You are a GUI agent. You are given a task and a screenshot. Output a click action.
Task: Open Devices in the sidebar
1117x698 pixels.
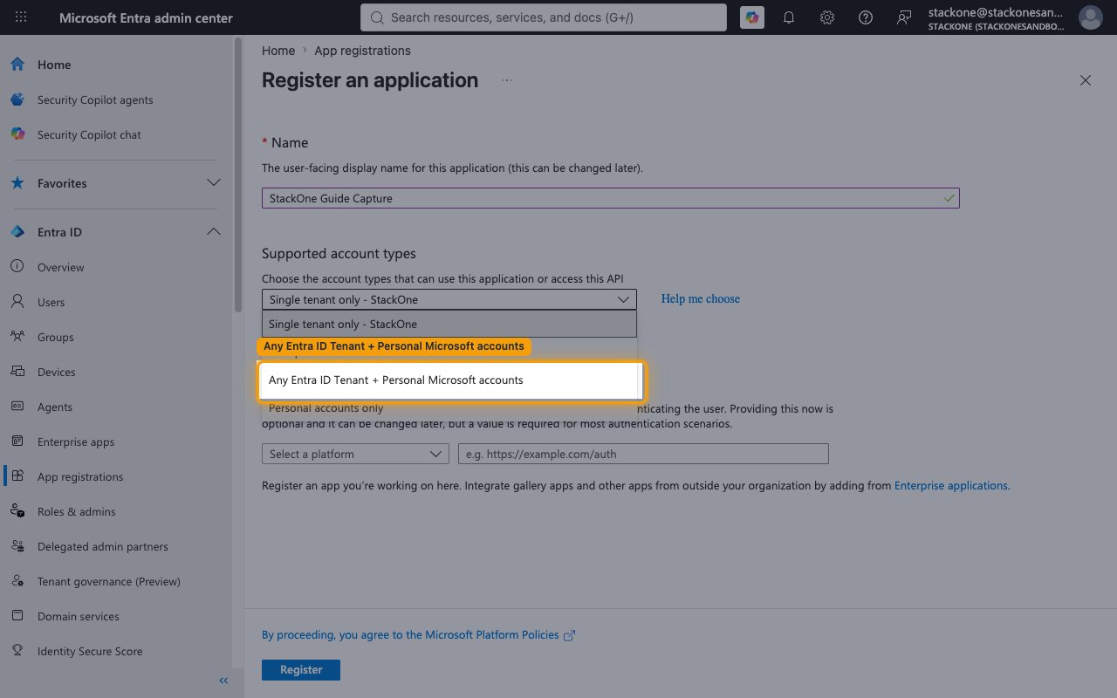(57, 372)
